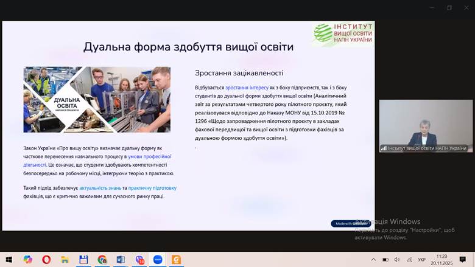Open the notification center icon
Viewport: 475px width, 267px height.
click(463, 260)
